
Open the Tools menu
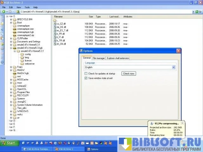[x=27, y=7]
